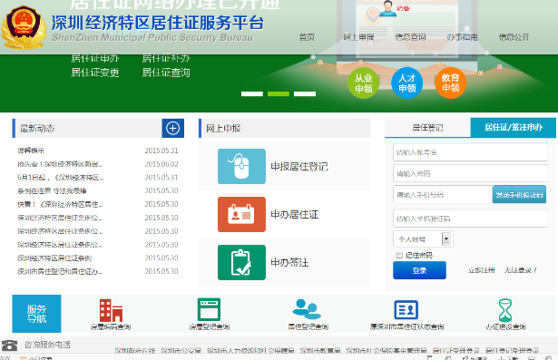558x360 pixels.
Task: Click the plus icon beside 最新动态
Action: (x=173, y=128)
